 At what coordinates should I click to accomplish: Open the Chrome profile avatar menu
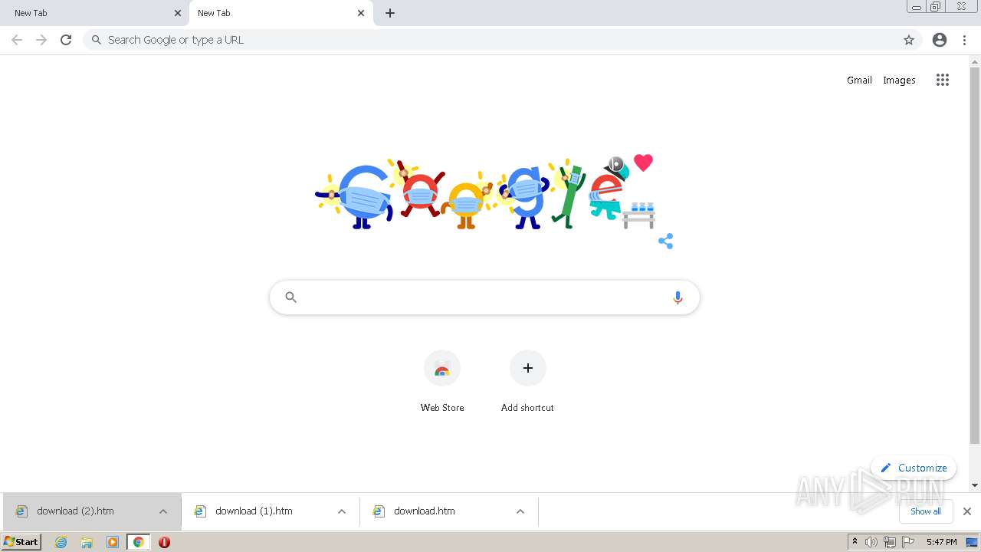(x=940, y=40)
